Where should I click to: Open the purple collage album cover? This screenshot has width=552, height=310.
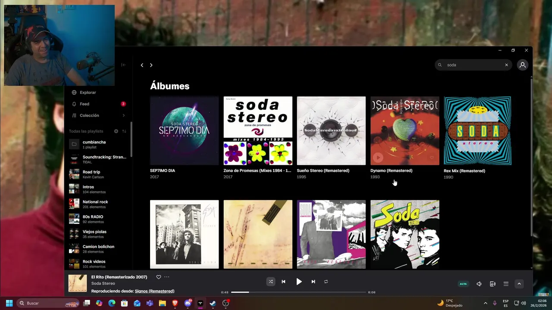[331, 234]
